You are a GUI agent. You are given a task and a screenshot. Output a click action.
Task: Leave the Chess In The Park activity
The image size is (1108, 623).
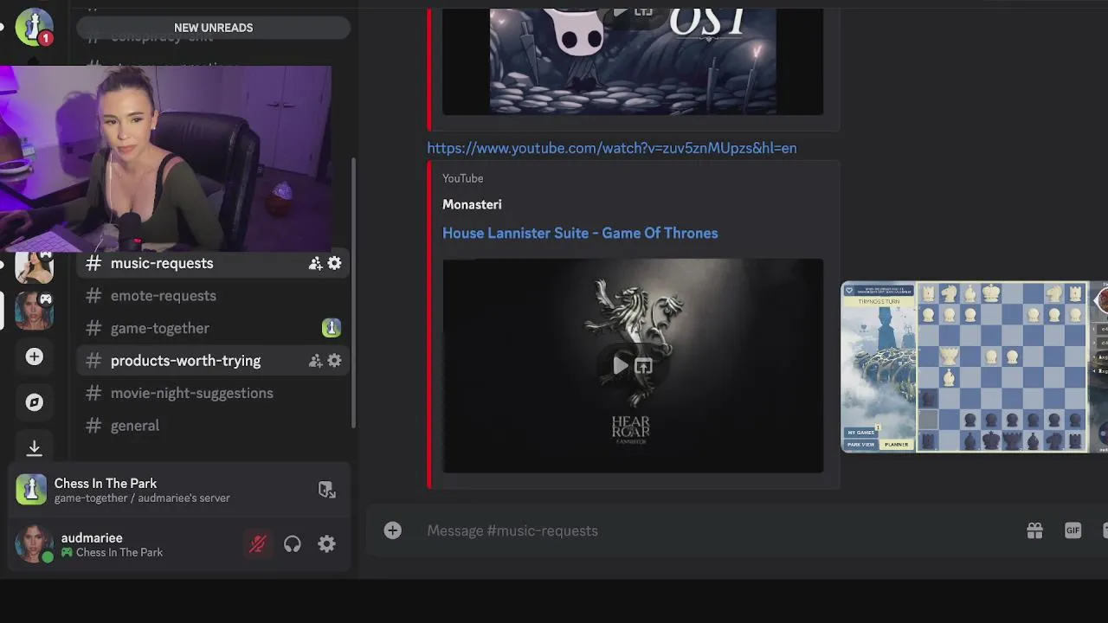pyautogui.click(x=326, y=490)
